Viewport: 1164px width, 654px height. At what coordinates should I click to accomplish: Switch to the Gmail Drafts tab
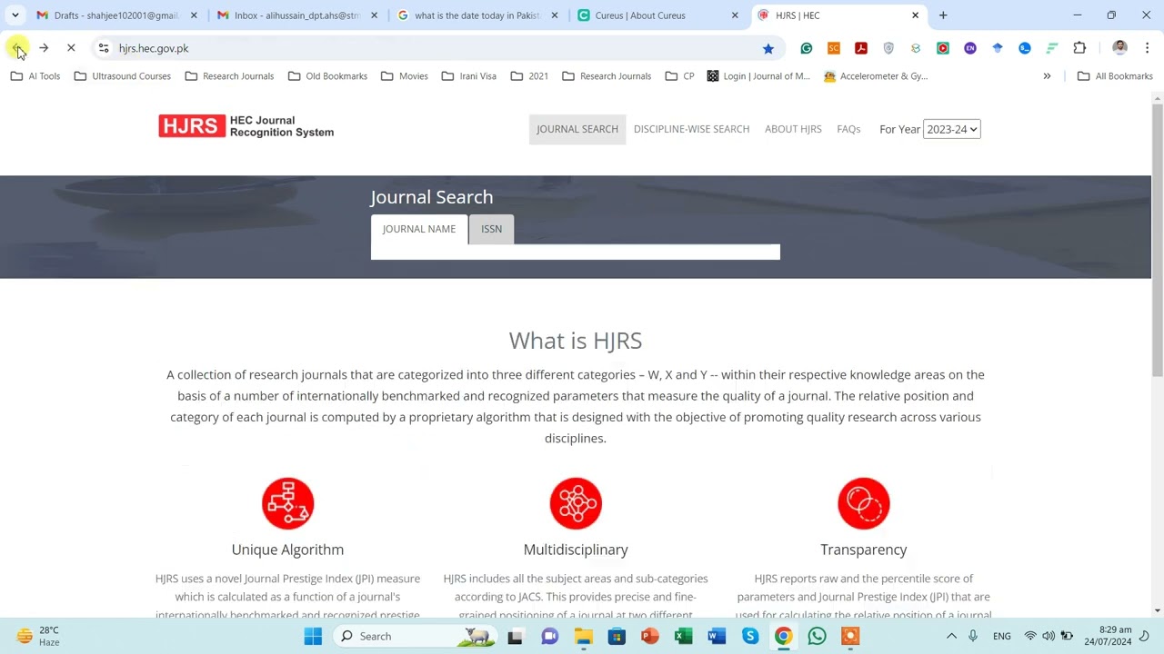pos(116,15)
